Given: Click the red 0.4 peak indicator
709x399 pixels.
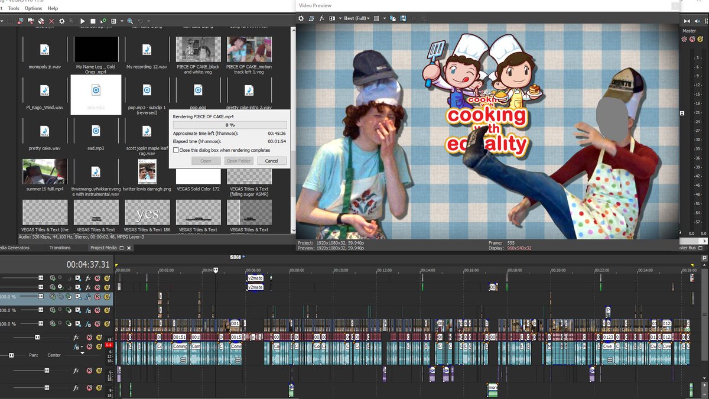Looking at the screenshot, I should pos(109,345).
